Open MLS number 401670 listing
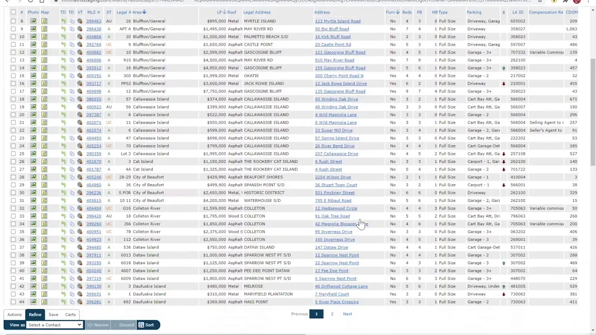 [94, 161]
